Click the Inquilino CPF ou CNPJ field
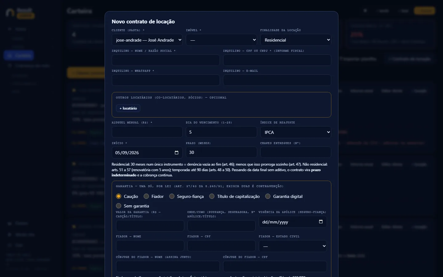Image resolution: width=443 pixels, height=277 pixels. 277,60
